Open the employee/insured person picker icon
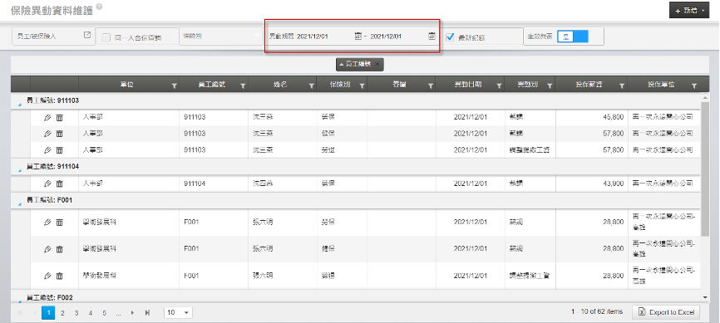 (x=87, y=35)
